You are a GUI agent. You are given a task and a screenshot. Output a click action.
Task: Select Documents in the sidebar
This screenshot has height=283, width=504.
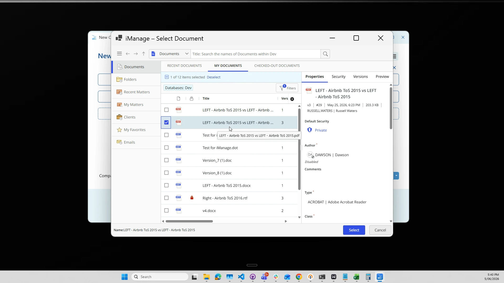pyautogui.click(x=136, y=67)
